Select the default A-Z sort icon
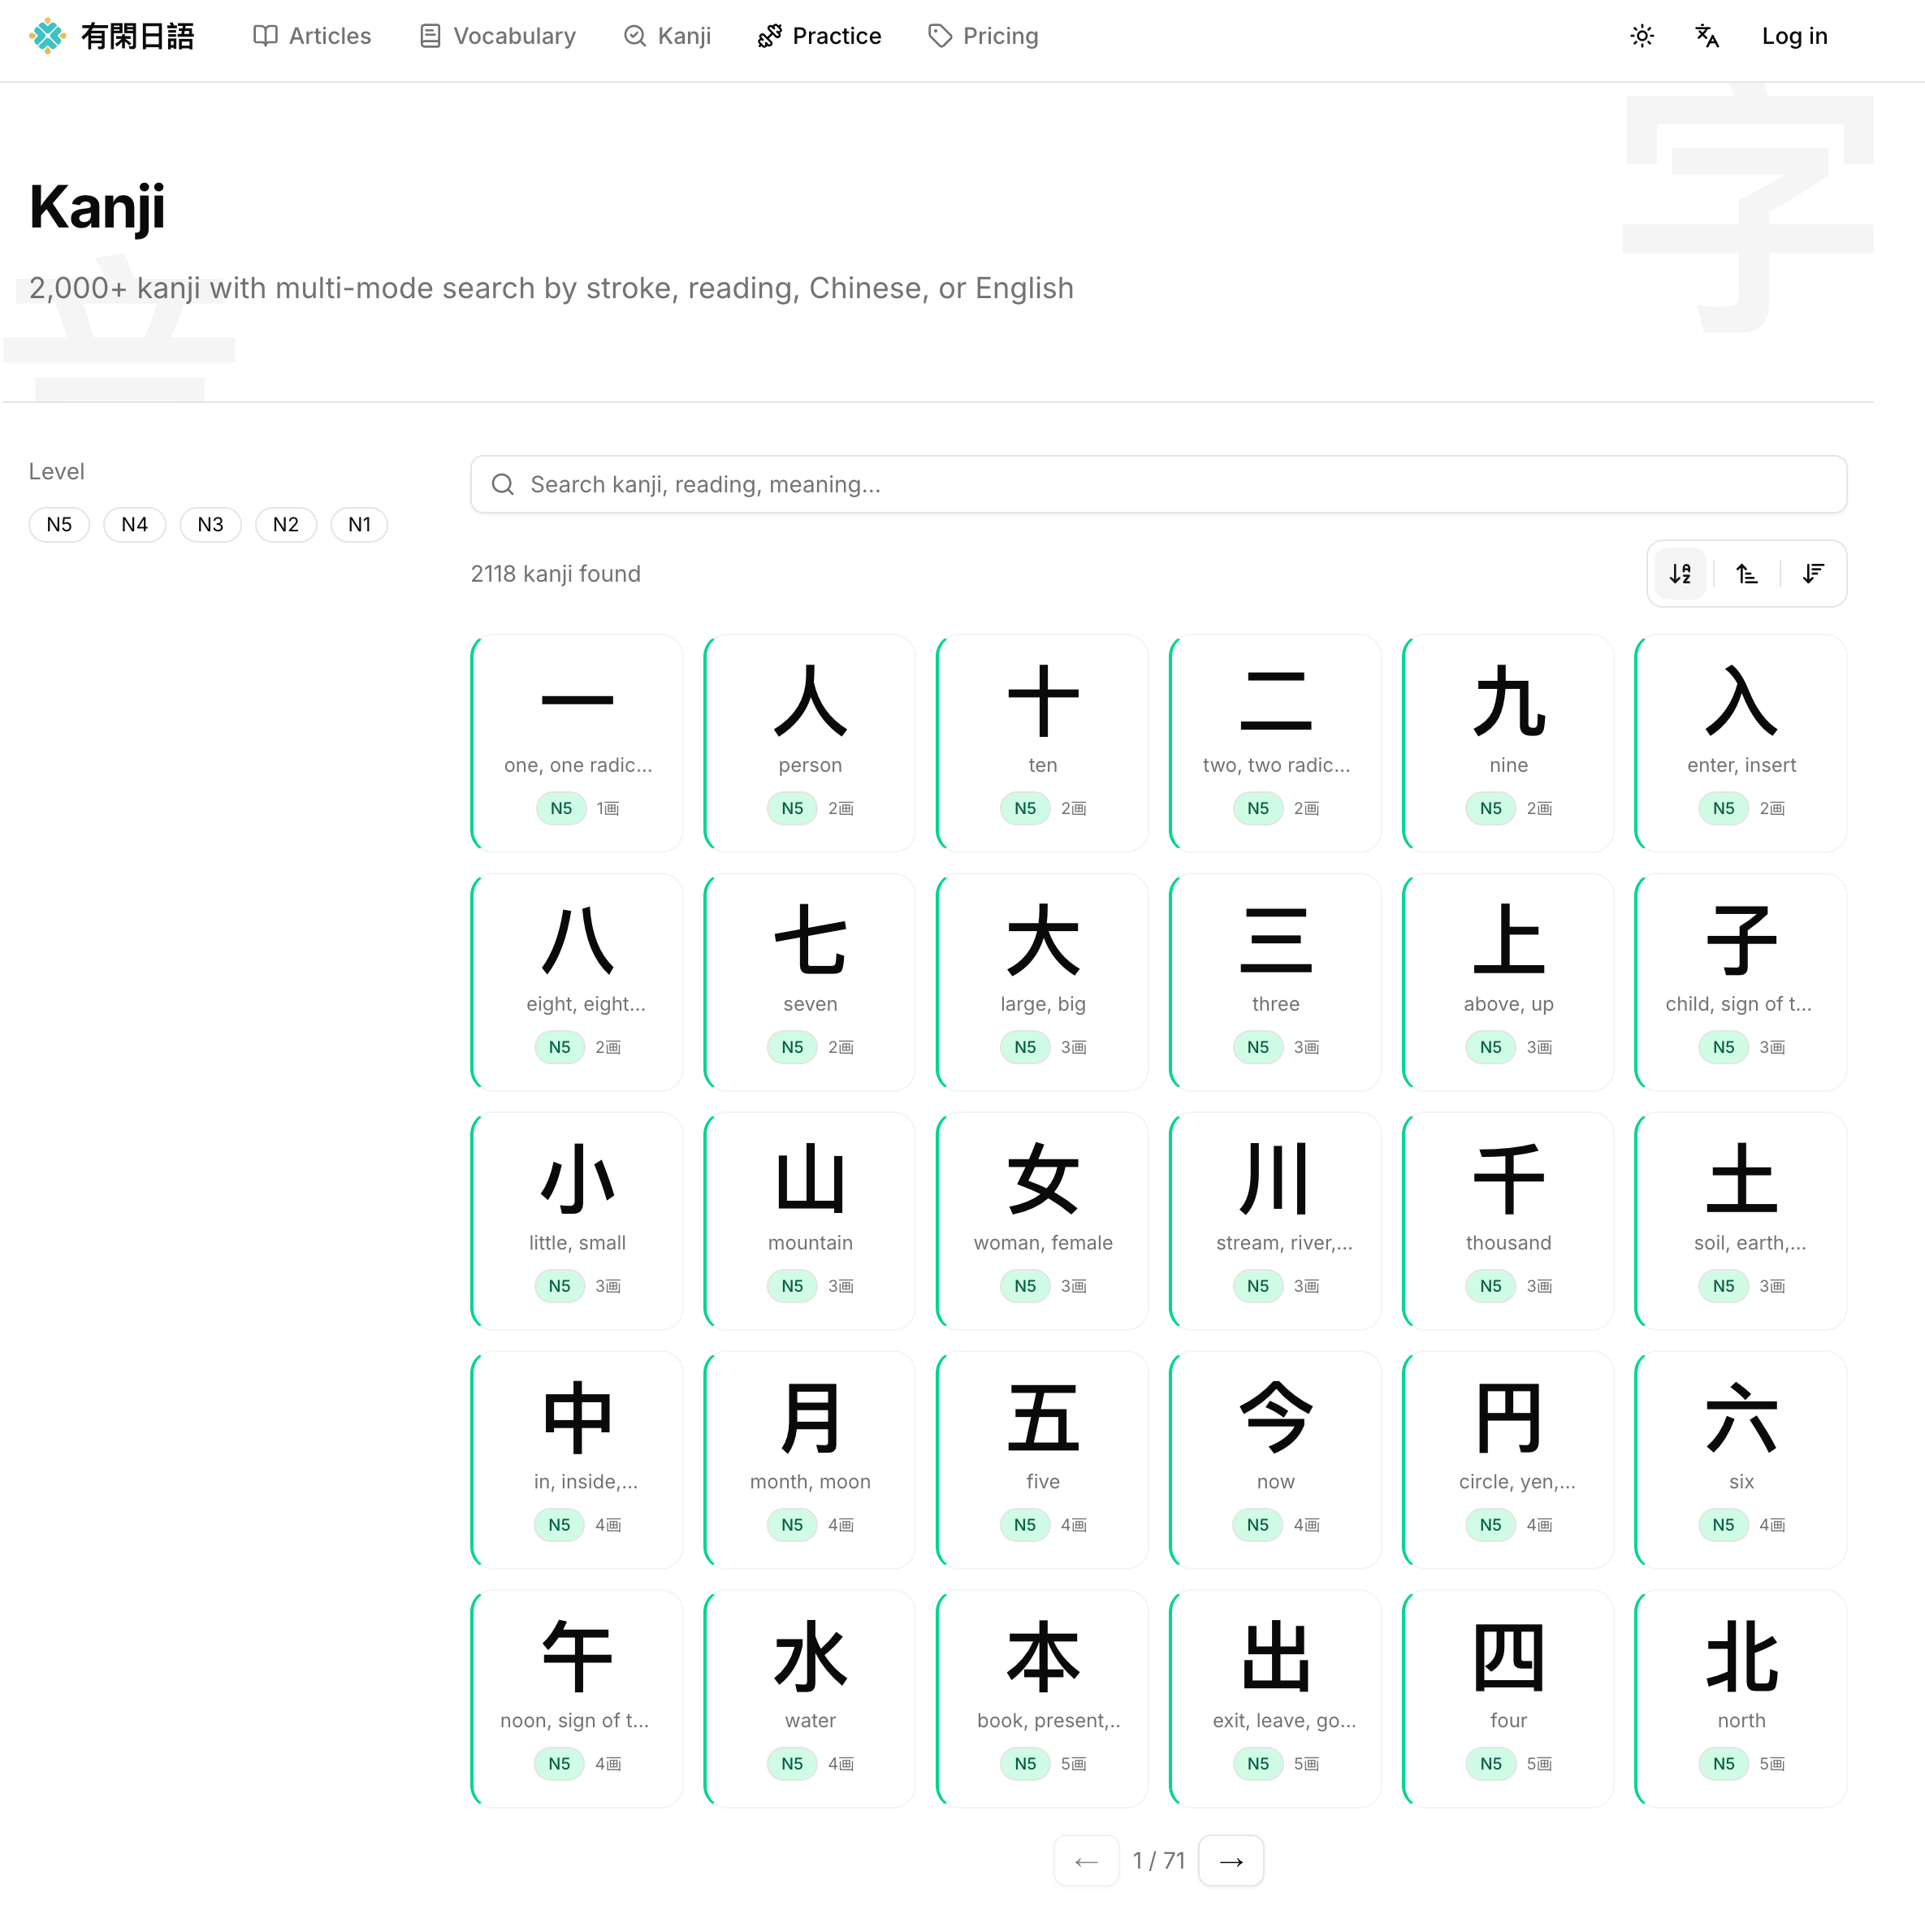1925x1932 pixels. tap(1681, 573)
